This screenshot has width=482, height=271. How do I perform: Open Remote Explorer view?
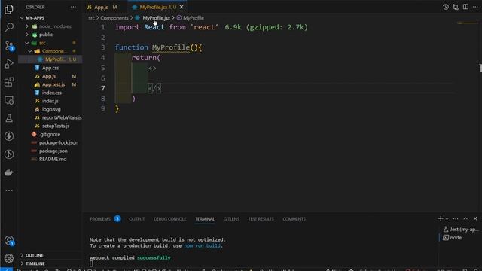click(9, 100)
